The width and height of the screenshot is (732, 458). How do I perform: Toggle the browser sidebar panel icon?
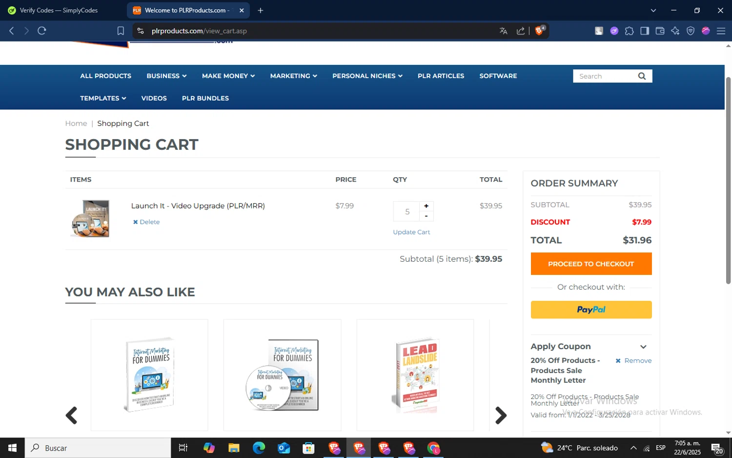click(645, 31)
